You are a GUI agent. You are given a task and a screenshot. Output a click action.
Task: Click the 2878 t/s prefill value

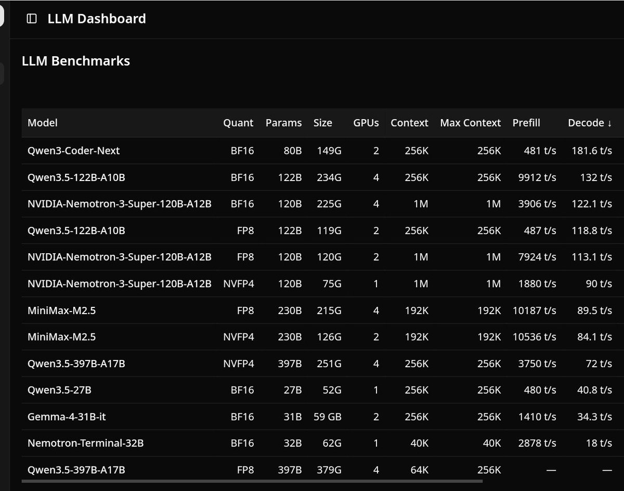[x=537, y=443]
